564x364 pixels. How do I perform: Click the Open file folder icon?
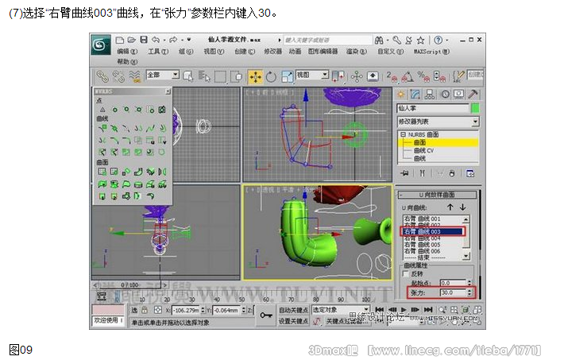[x=132, y=40]
